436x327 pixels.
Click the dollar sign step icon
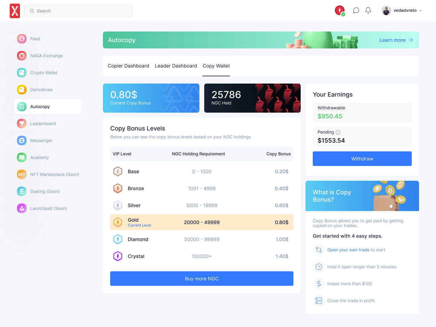click(x=319, y=284)
